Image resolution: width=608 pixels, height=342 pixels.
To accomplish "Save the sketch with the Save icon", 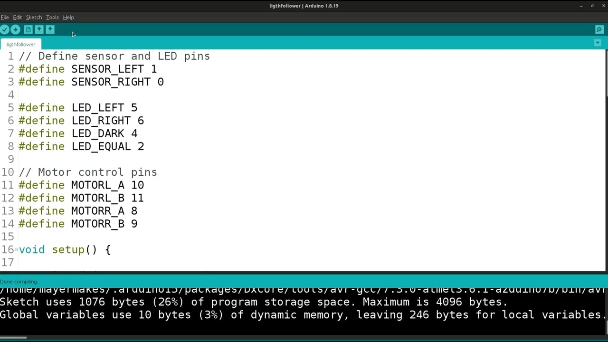I will (x=50, y=29).
